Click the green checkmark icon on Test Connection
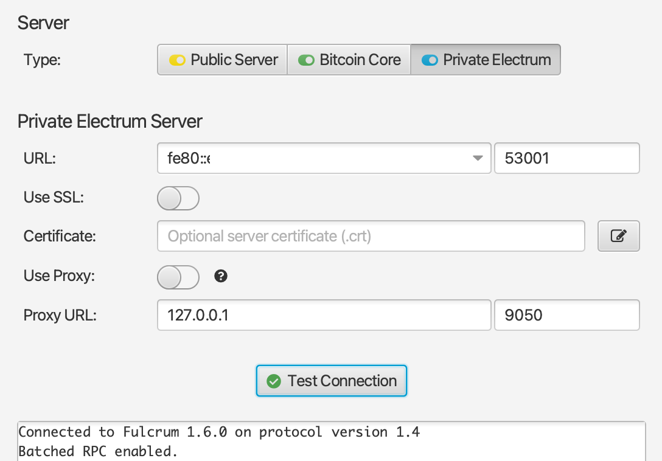662x461 pixels. [x=274, y=381]
